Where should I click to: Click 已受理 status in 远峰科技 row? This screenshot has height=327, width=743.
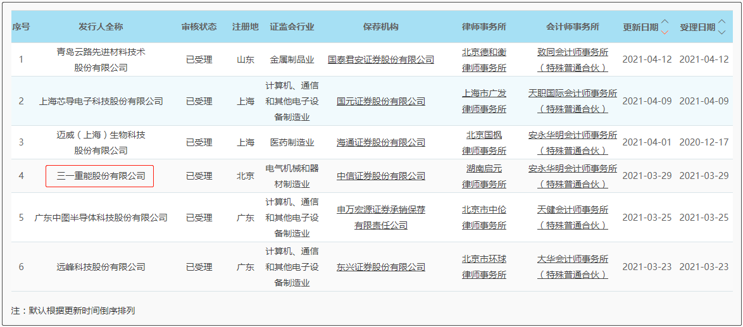pos(199,267)
